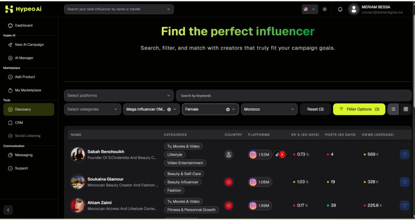This screenshot has height=220, width=415.
Task: Open Soukaina Glamour's profile picture
Action: tap(77, 182)
